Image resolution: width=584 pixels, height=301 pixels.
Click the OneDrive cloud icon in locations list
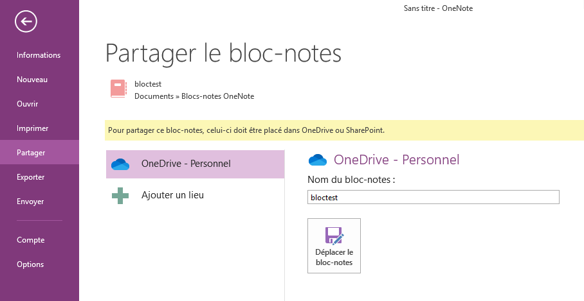(x=120, y=164)
